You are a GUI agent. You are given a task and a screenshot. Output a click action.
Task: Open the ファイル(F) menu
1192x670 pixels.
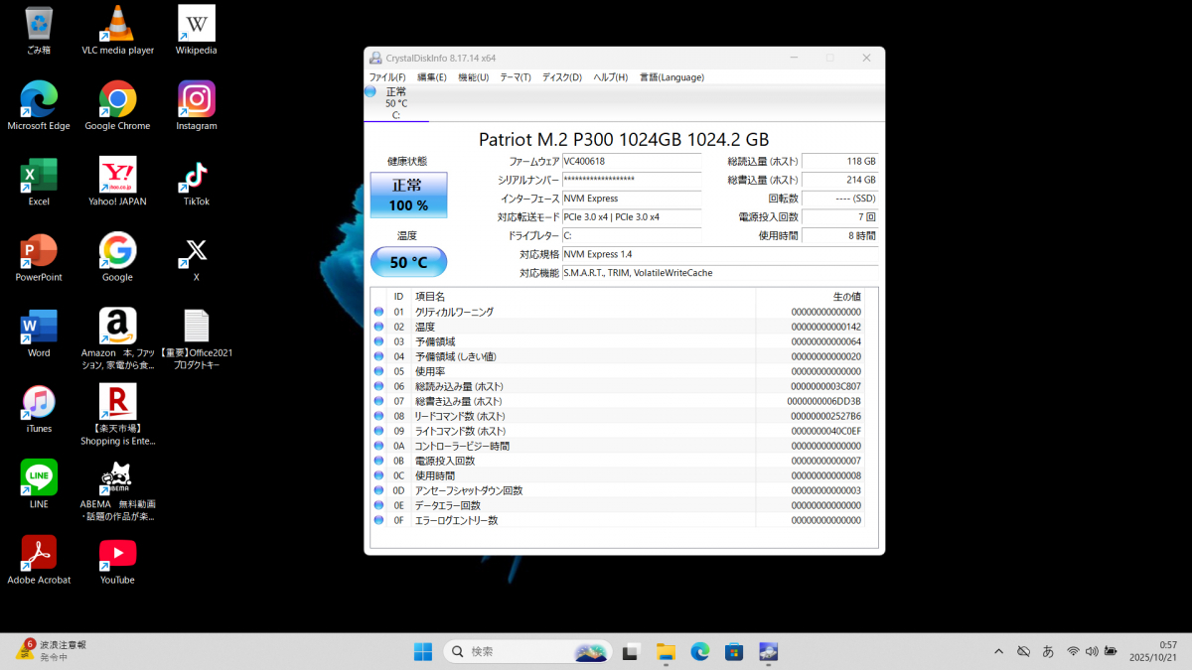click(x=386, y=77)
